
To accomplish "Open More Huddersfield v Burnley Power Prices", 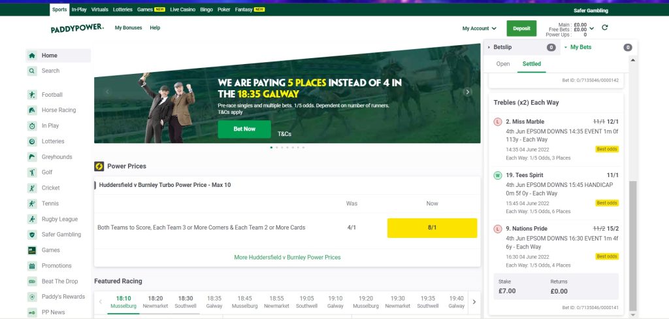I will point(287,258).
